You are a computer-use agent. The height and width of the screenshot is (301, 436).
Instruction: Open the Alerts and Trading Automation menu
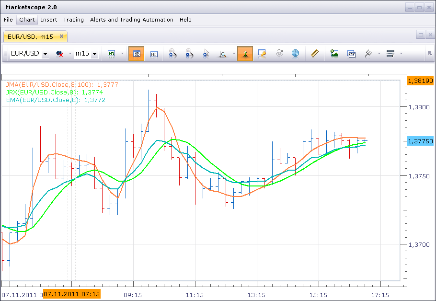[x=132, y=20]
